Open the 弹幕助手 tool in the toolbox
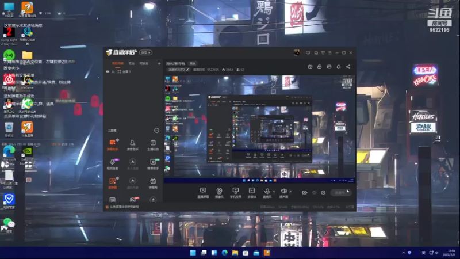460x259 pixels. (112, 145)
